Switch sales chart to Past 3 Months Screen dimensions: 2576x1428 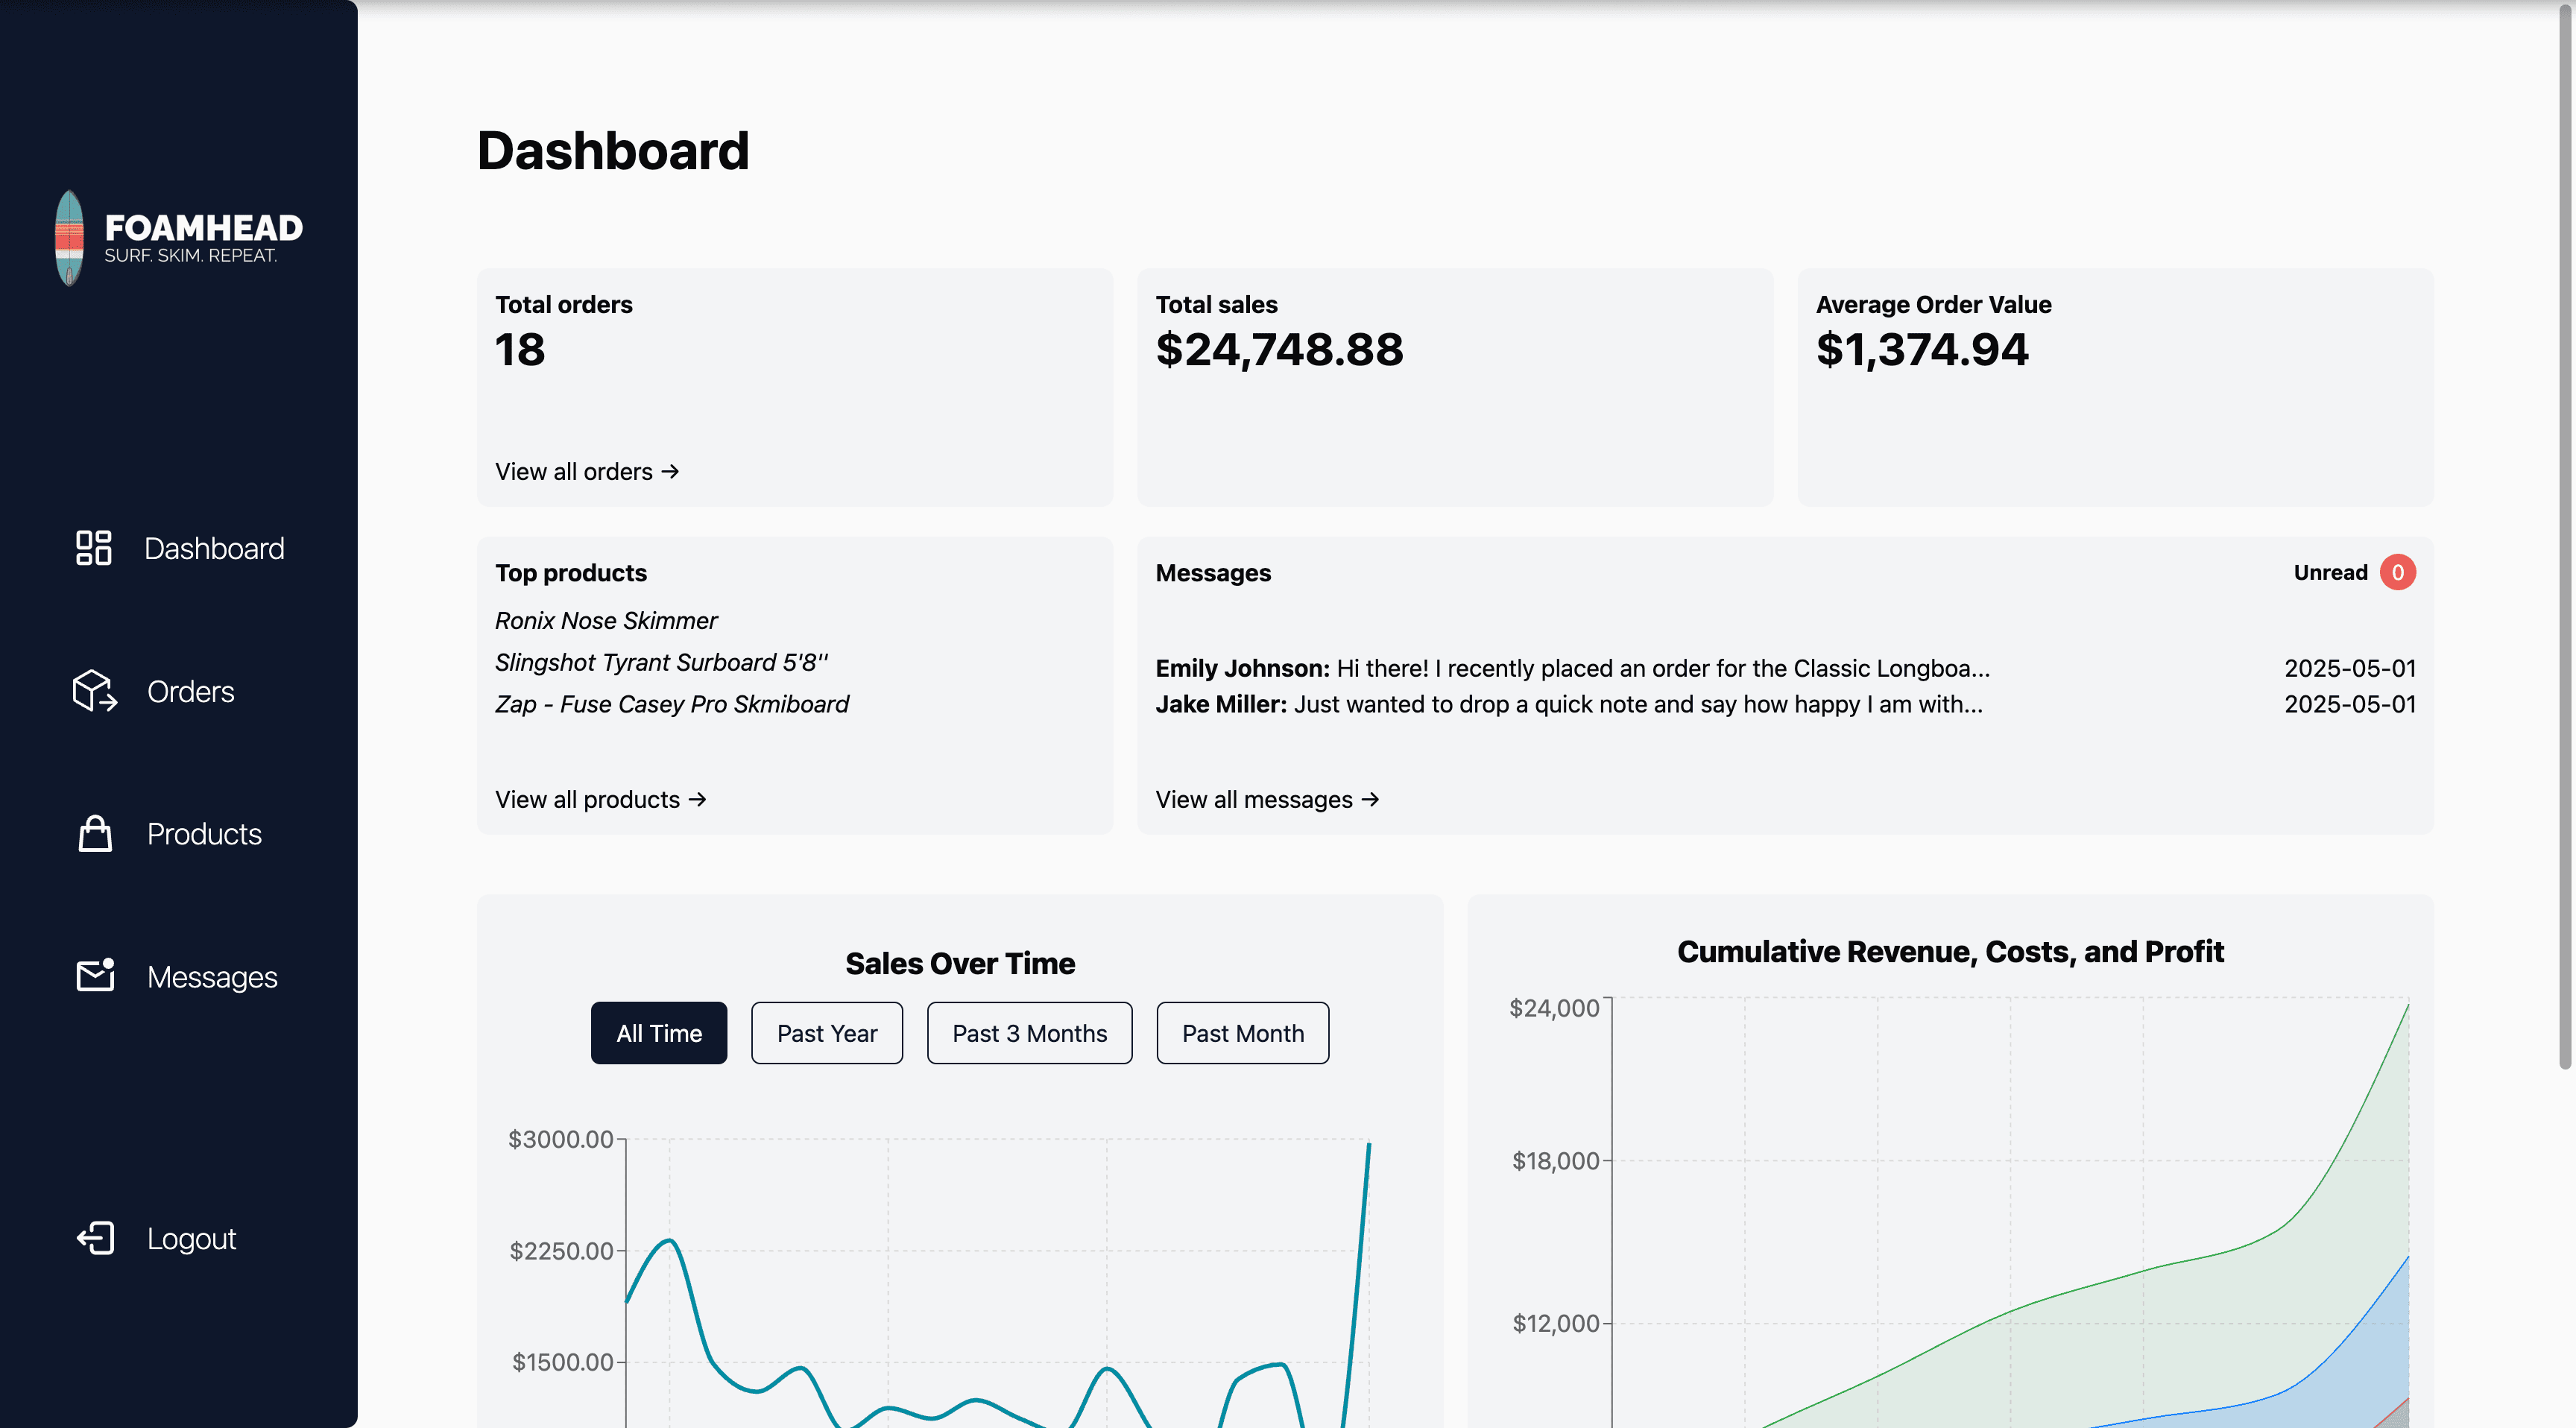tap(1030, 1033)
